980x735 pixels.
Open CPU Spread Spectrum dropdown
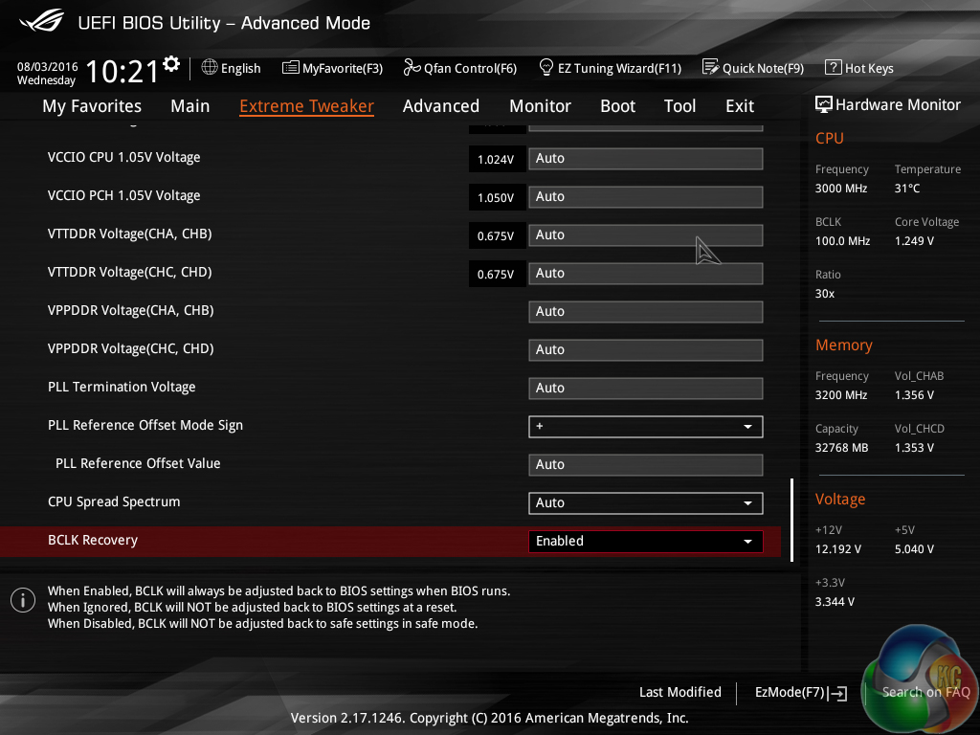[x=646, y=503]
